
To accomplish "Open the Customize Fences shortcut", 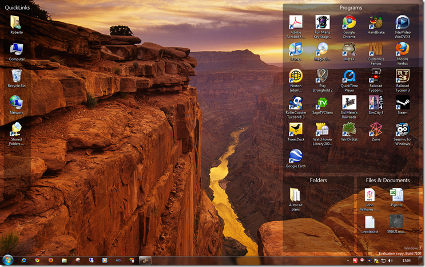I will click(x=376, y=49).
